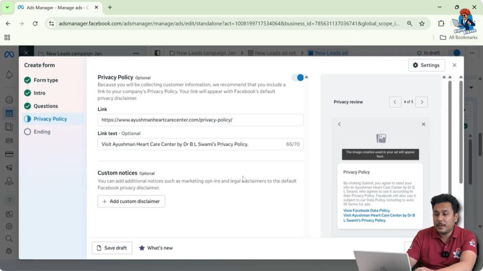The height and width of the screenshot is (271, 483).
Task: Open View Facebook Data Policy link
Action: [366, 211]
